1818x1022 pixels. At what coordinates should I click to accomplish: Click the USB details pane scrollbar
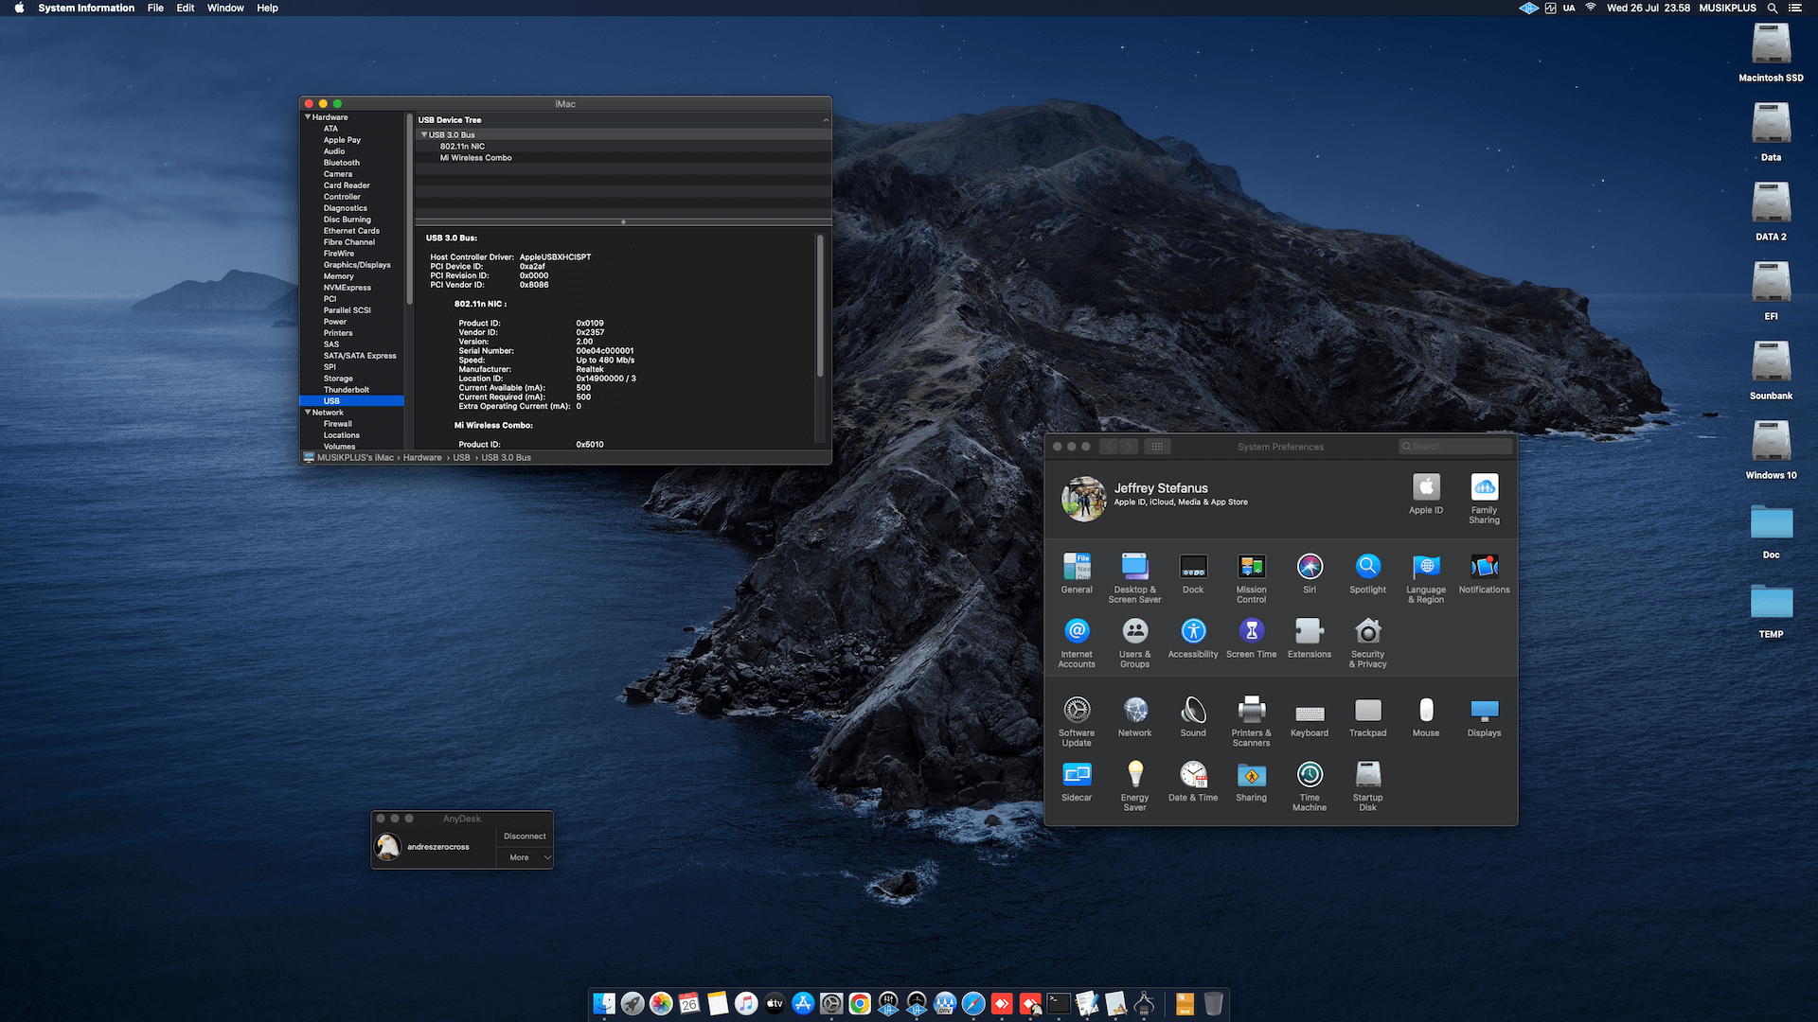pos(820,308)
